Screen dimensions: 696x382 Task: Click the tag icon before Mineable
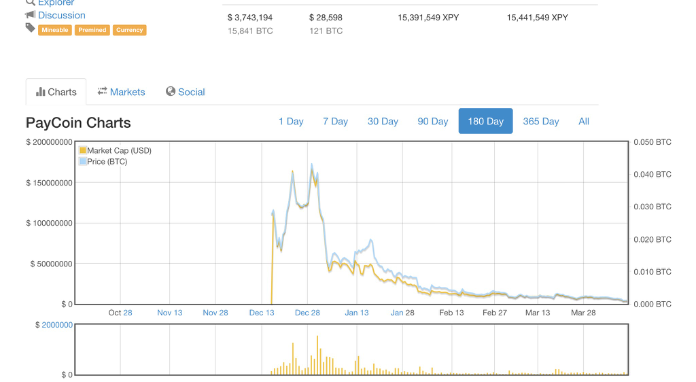pos(30,28)
